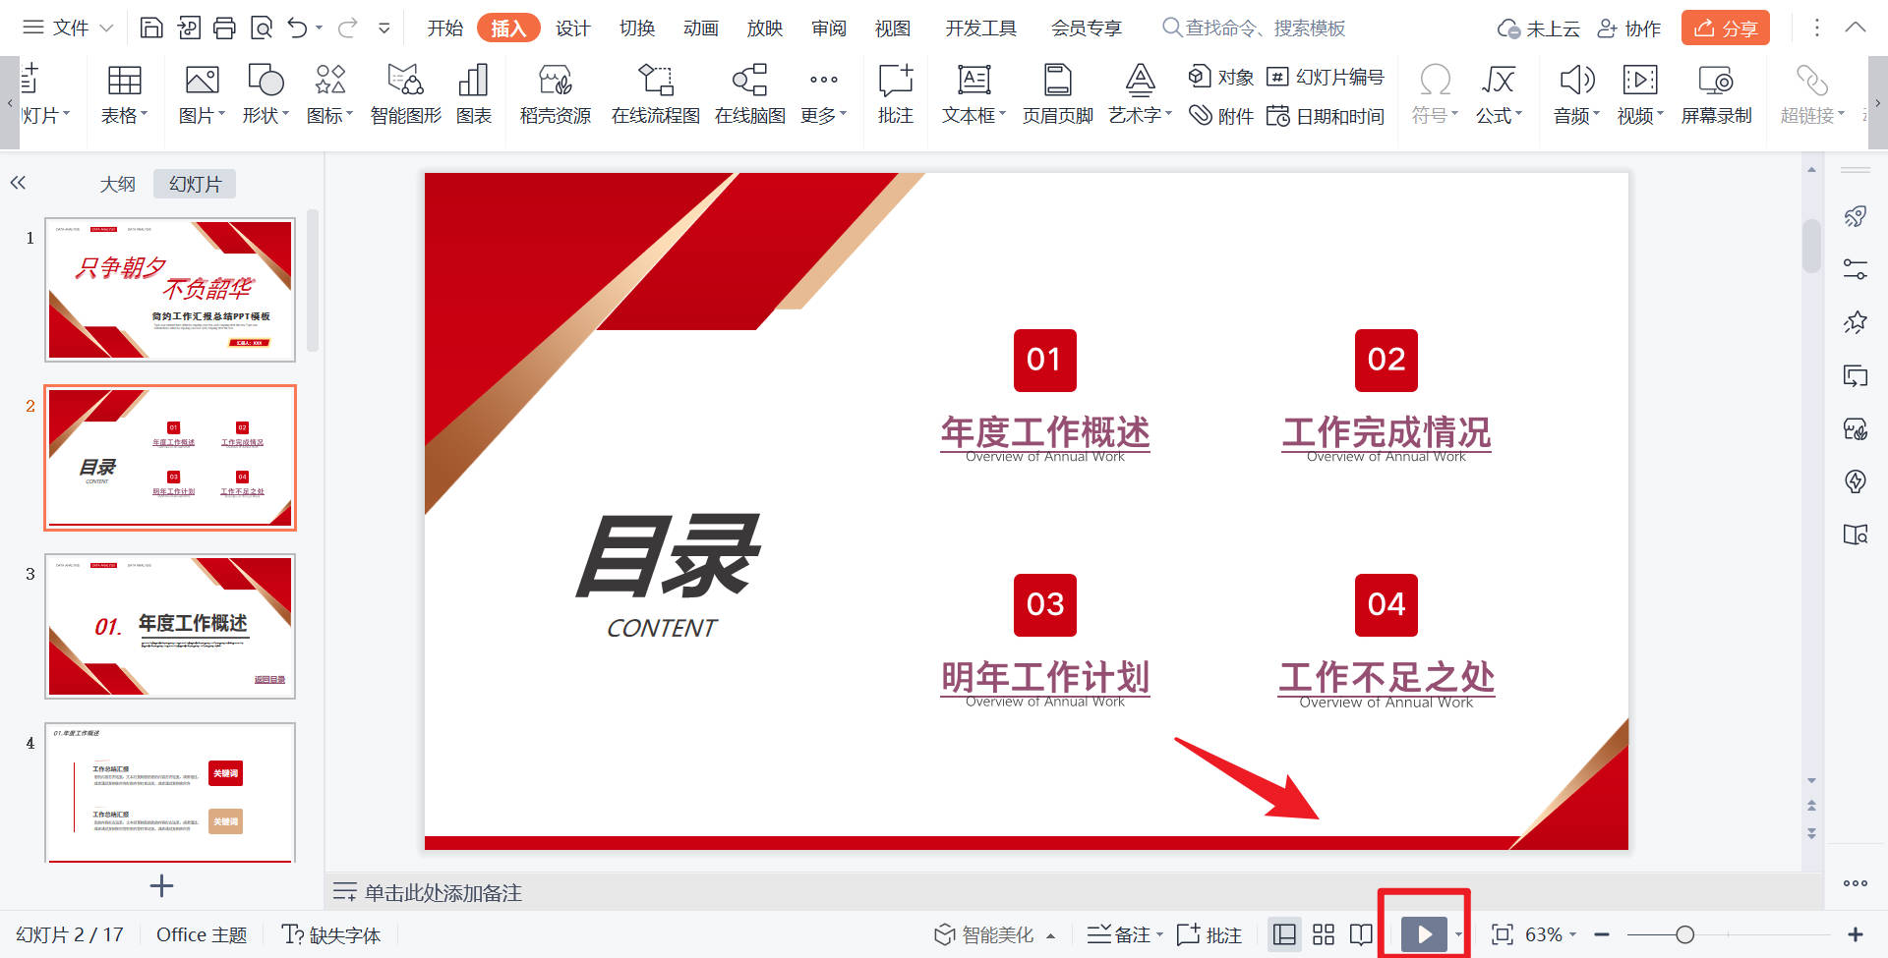Click 未上云 cloud status button
The image size is (1888, 958).
(1538, 28)
